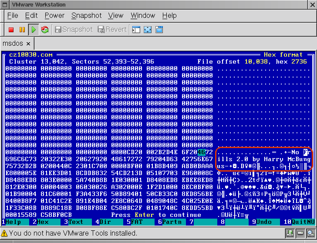Open the Help menu
This screenshot has width=317, height=243.
coord(169,16)
